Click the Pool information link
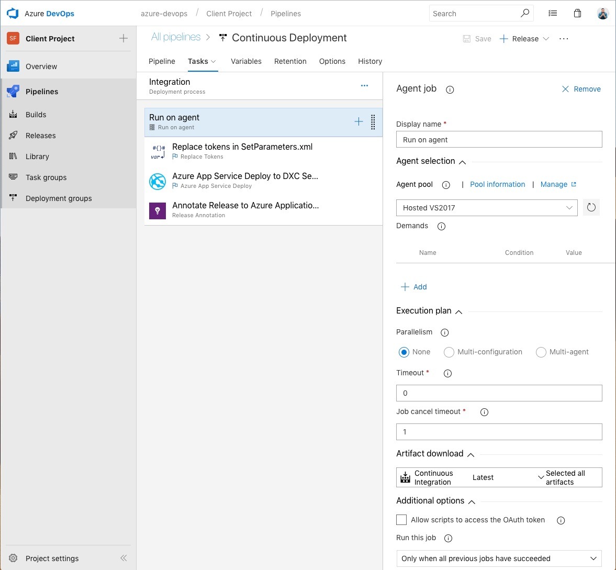The width and height of the screenshot is (616, 570). coord(497,184)
